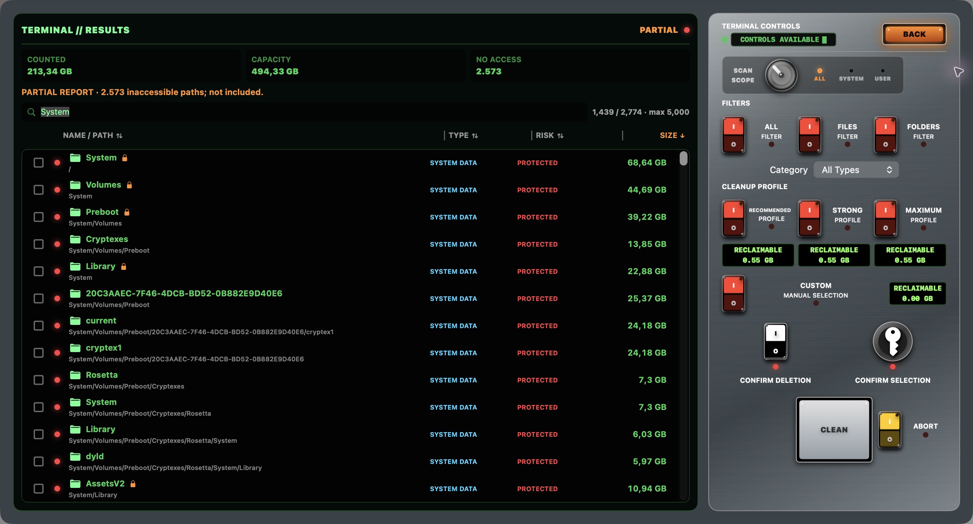Image resolution: width=973 pixels, height=524 pixels.
Task: Click the folder icon of Preboot row
Action: [x=75, y=212]
